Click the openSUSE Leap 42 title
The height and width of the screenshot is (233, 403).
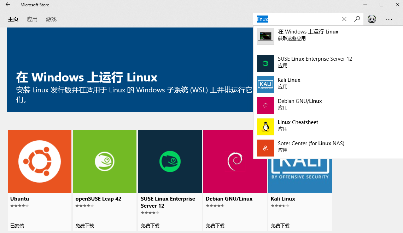[98, 199]
